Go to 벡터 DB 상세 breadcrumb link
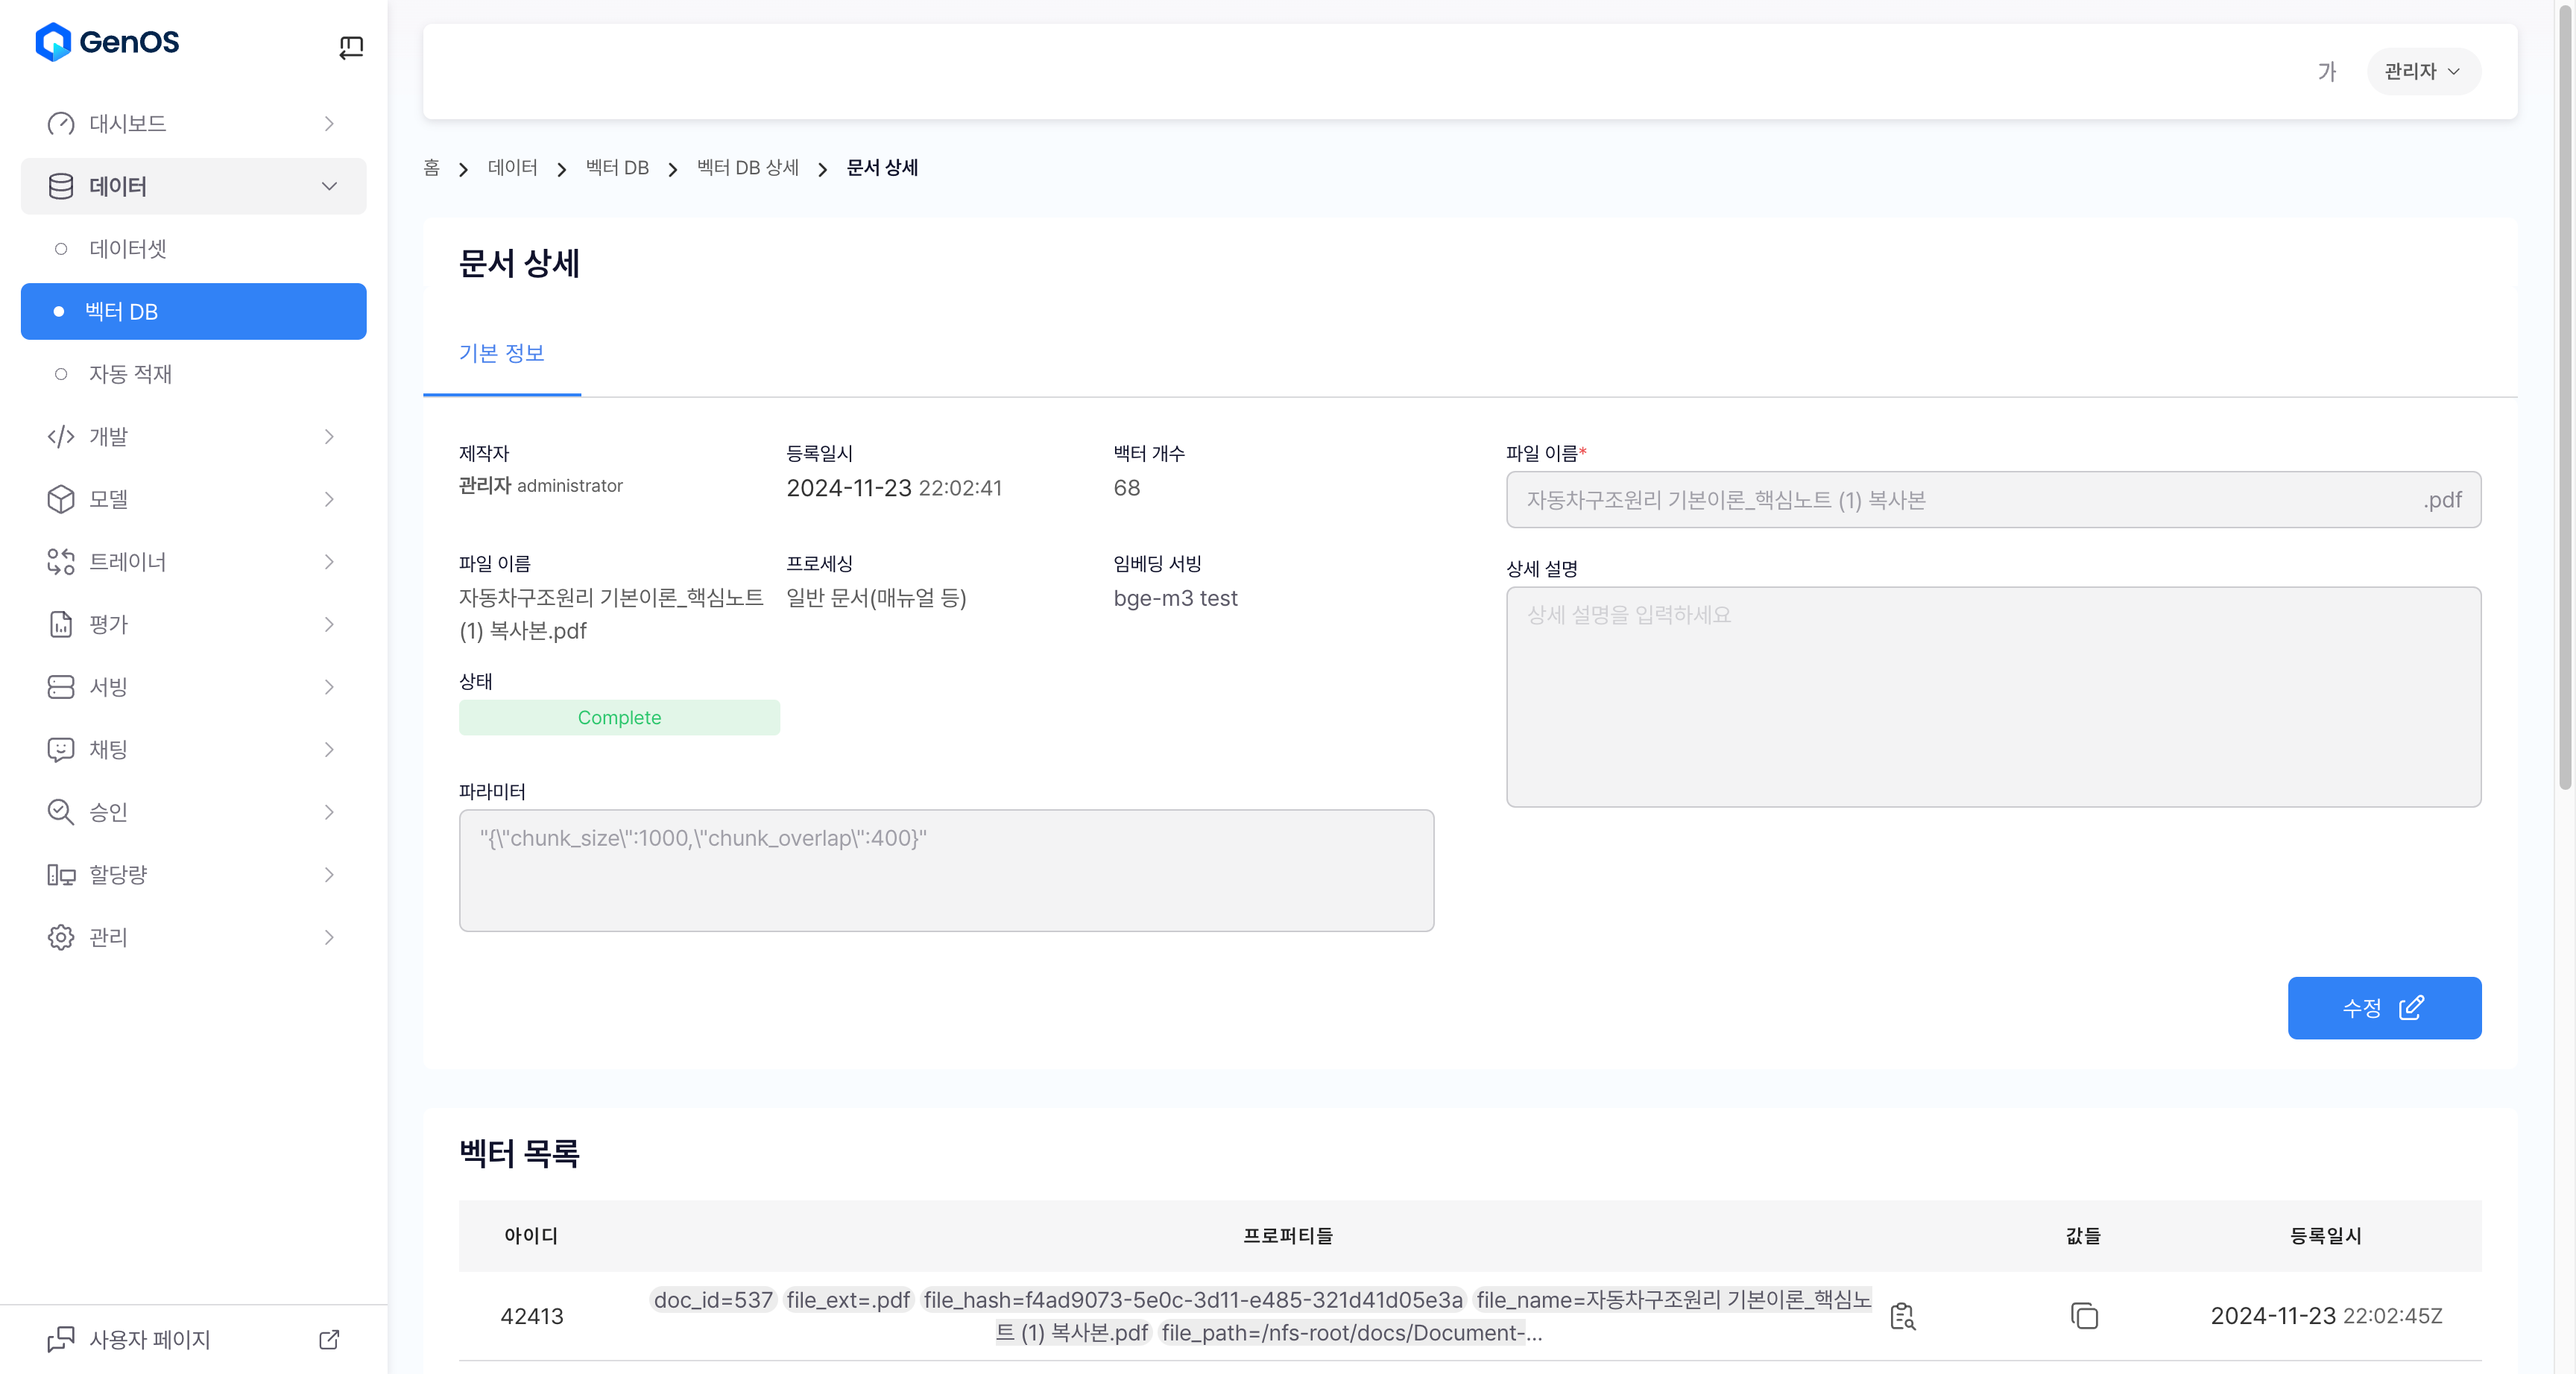 click(x=747, y=168)
